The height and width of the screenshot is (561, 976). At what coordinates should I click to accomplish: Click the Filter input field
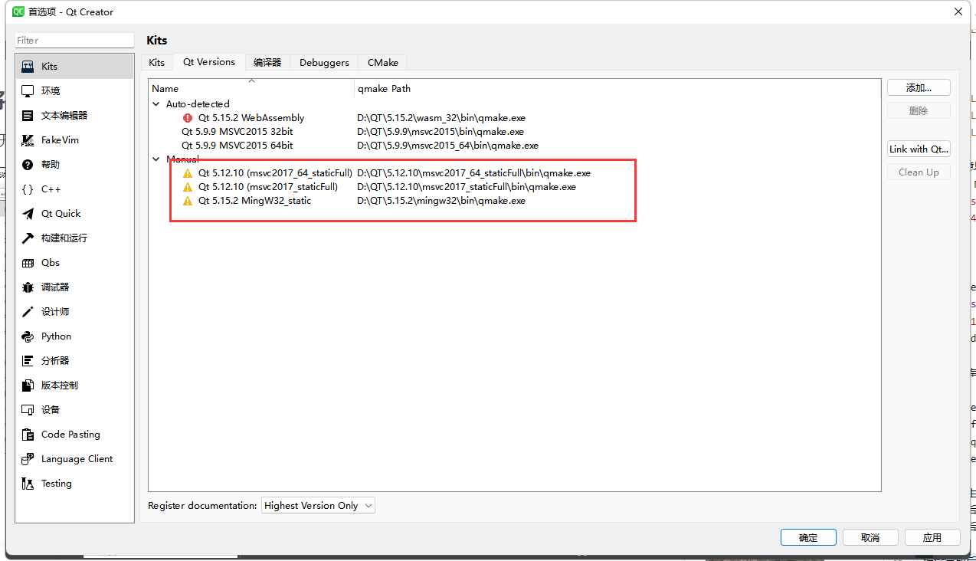point(74,41)
